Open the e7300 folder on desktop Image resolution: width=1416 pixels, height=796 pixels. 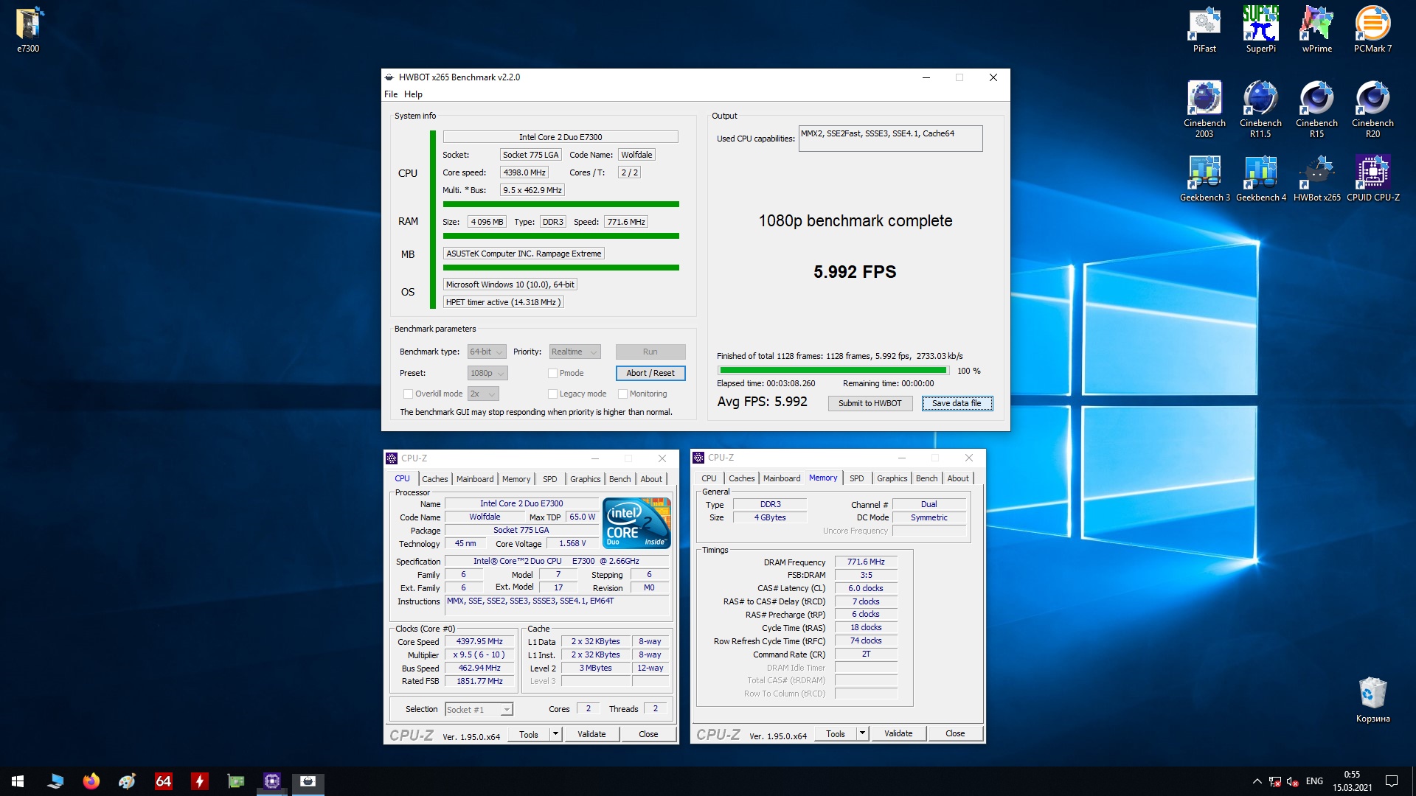(x=28, y=29)
